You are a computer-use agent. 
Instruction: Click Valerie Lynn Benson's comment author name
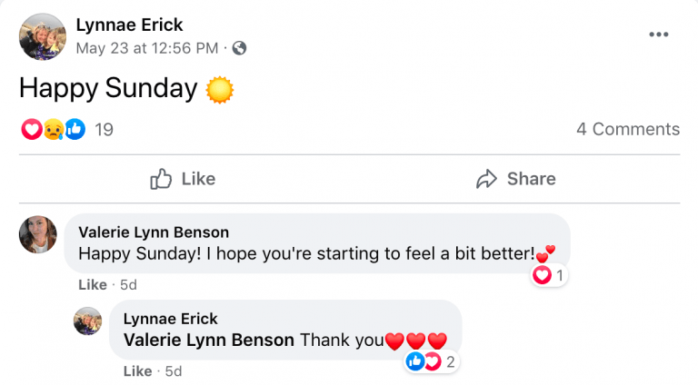pos(154,232)
